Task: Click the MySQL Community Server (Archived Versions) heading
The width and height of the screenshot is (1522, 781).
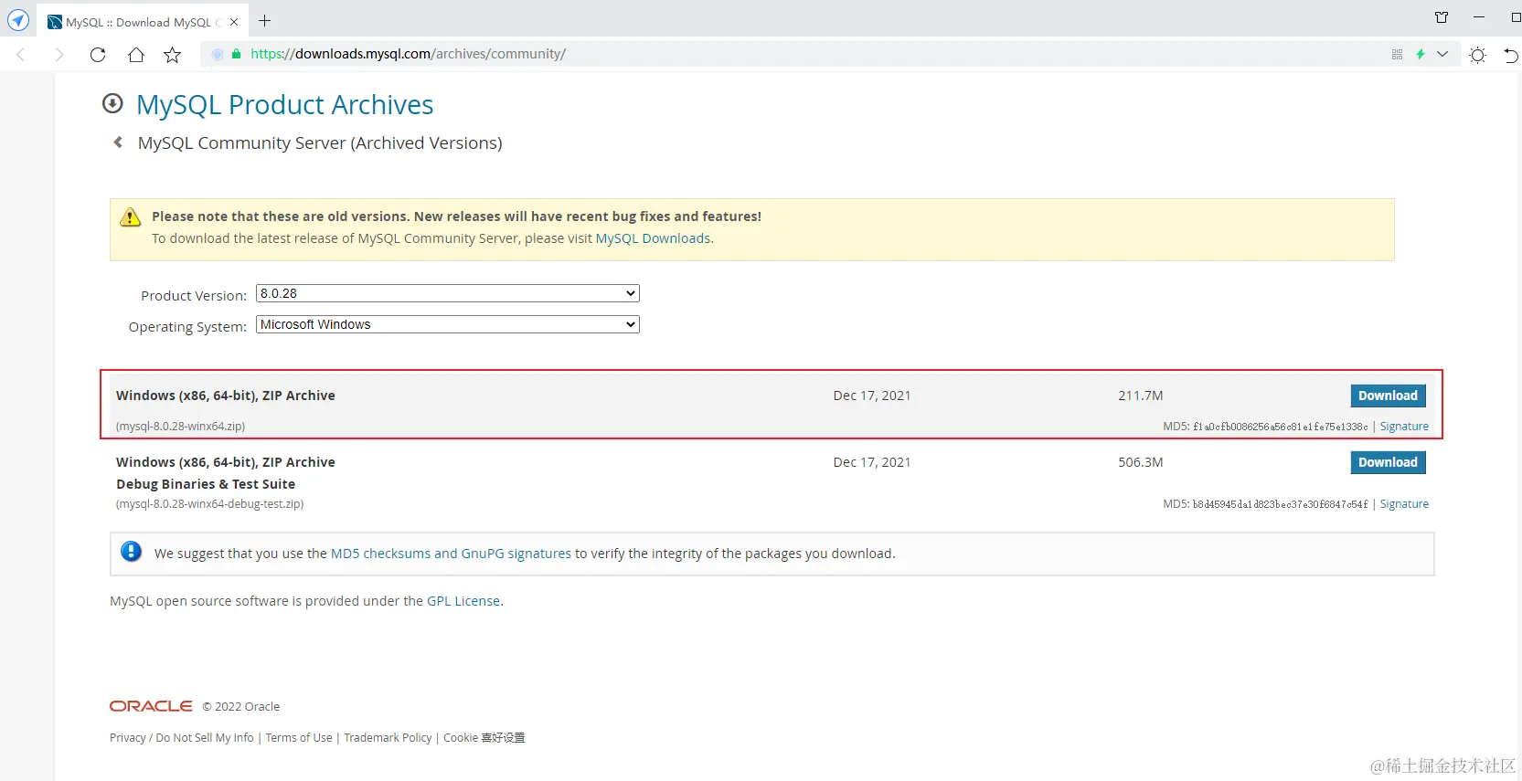Action: click(320, 143)
